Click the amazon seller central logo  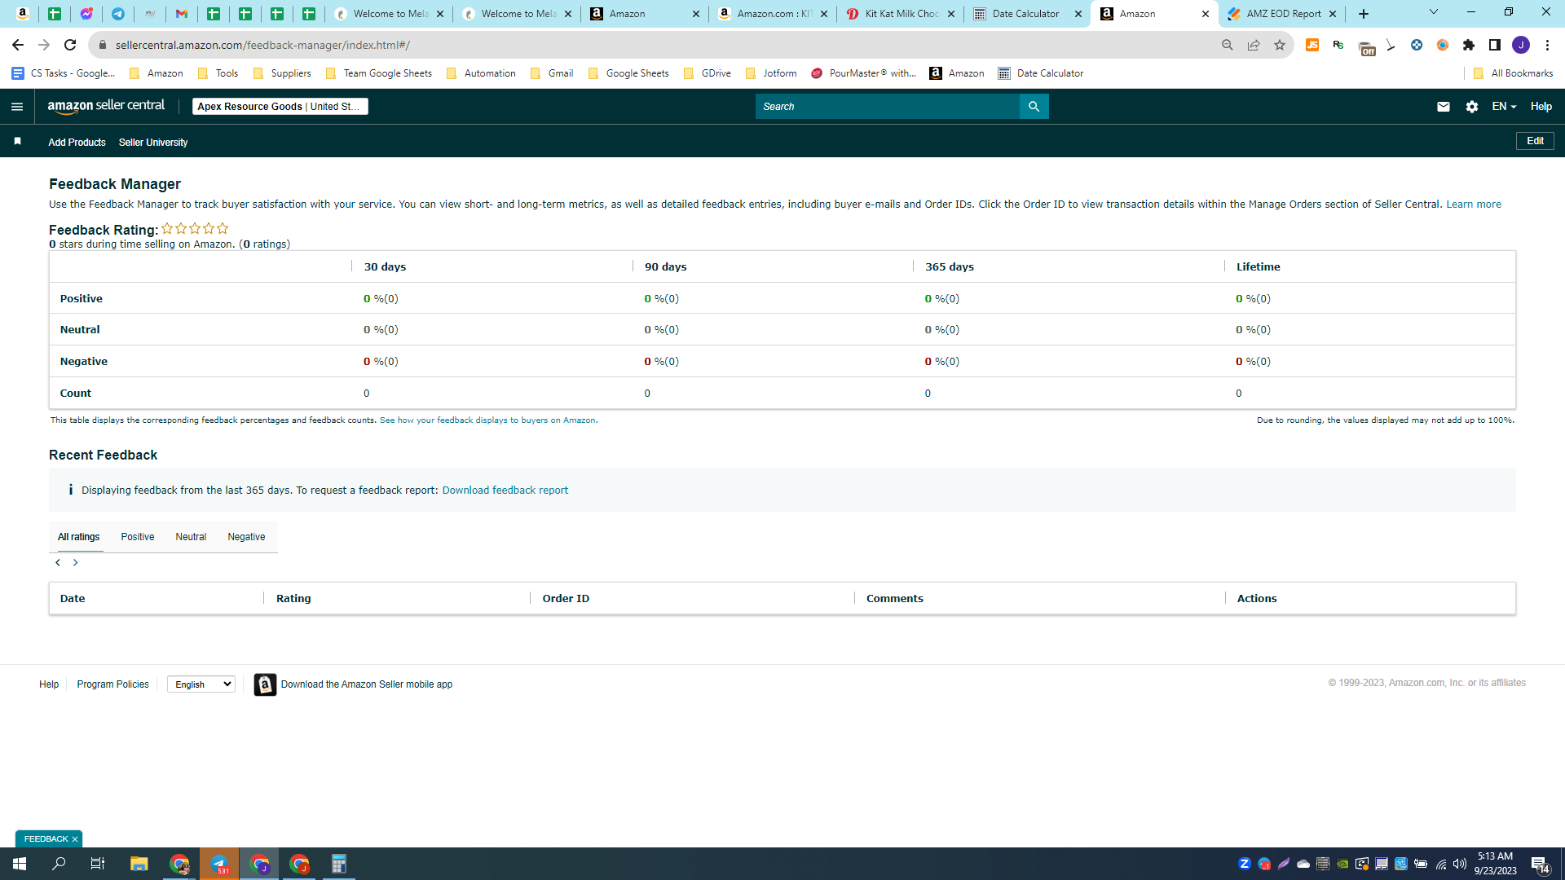(x=106, y=106)
